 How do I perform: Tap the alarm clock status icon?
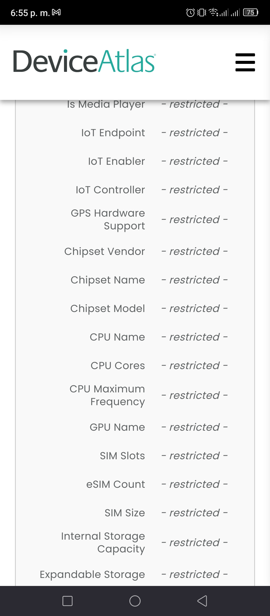point(190,13)
